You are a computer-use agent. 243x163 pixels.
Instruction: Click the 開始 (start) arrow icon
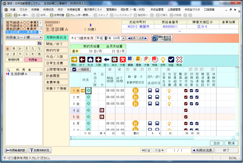pos(74,60)
